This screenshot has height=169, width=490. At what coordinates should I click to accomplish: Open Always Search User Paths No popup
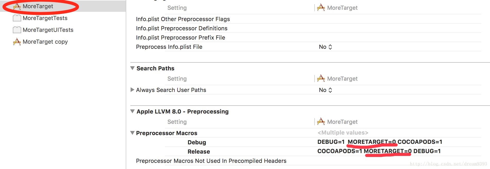pos(325,90)
